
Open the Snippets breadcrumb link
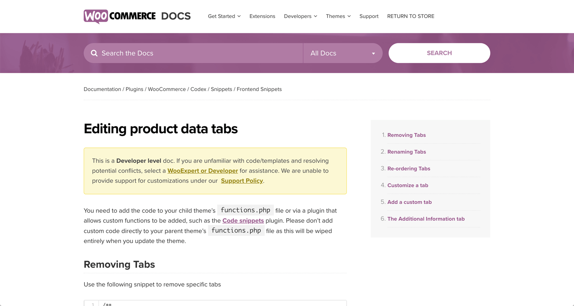[222, 89]
